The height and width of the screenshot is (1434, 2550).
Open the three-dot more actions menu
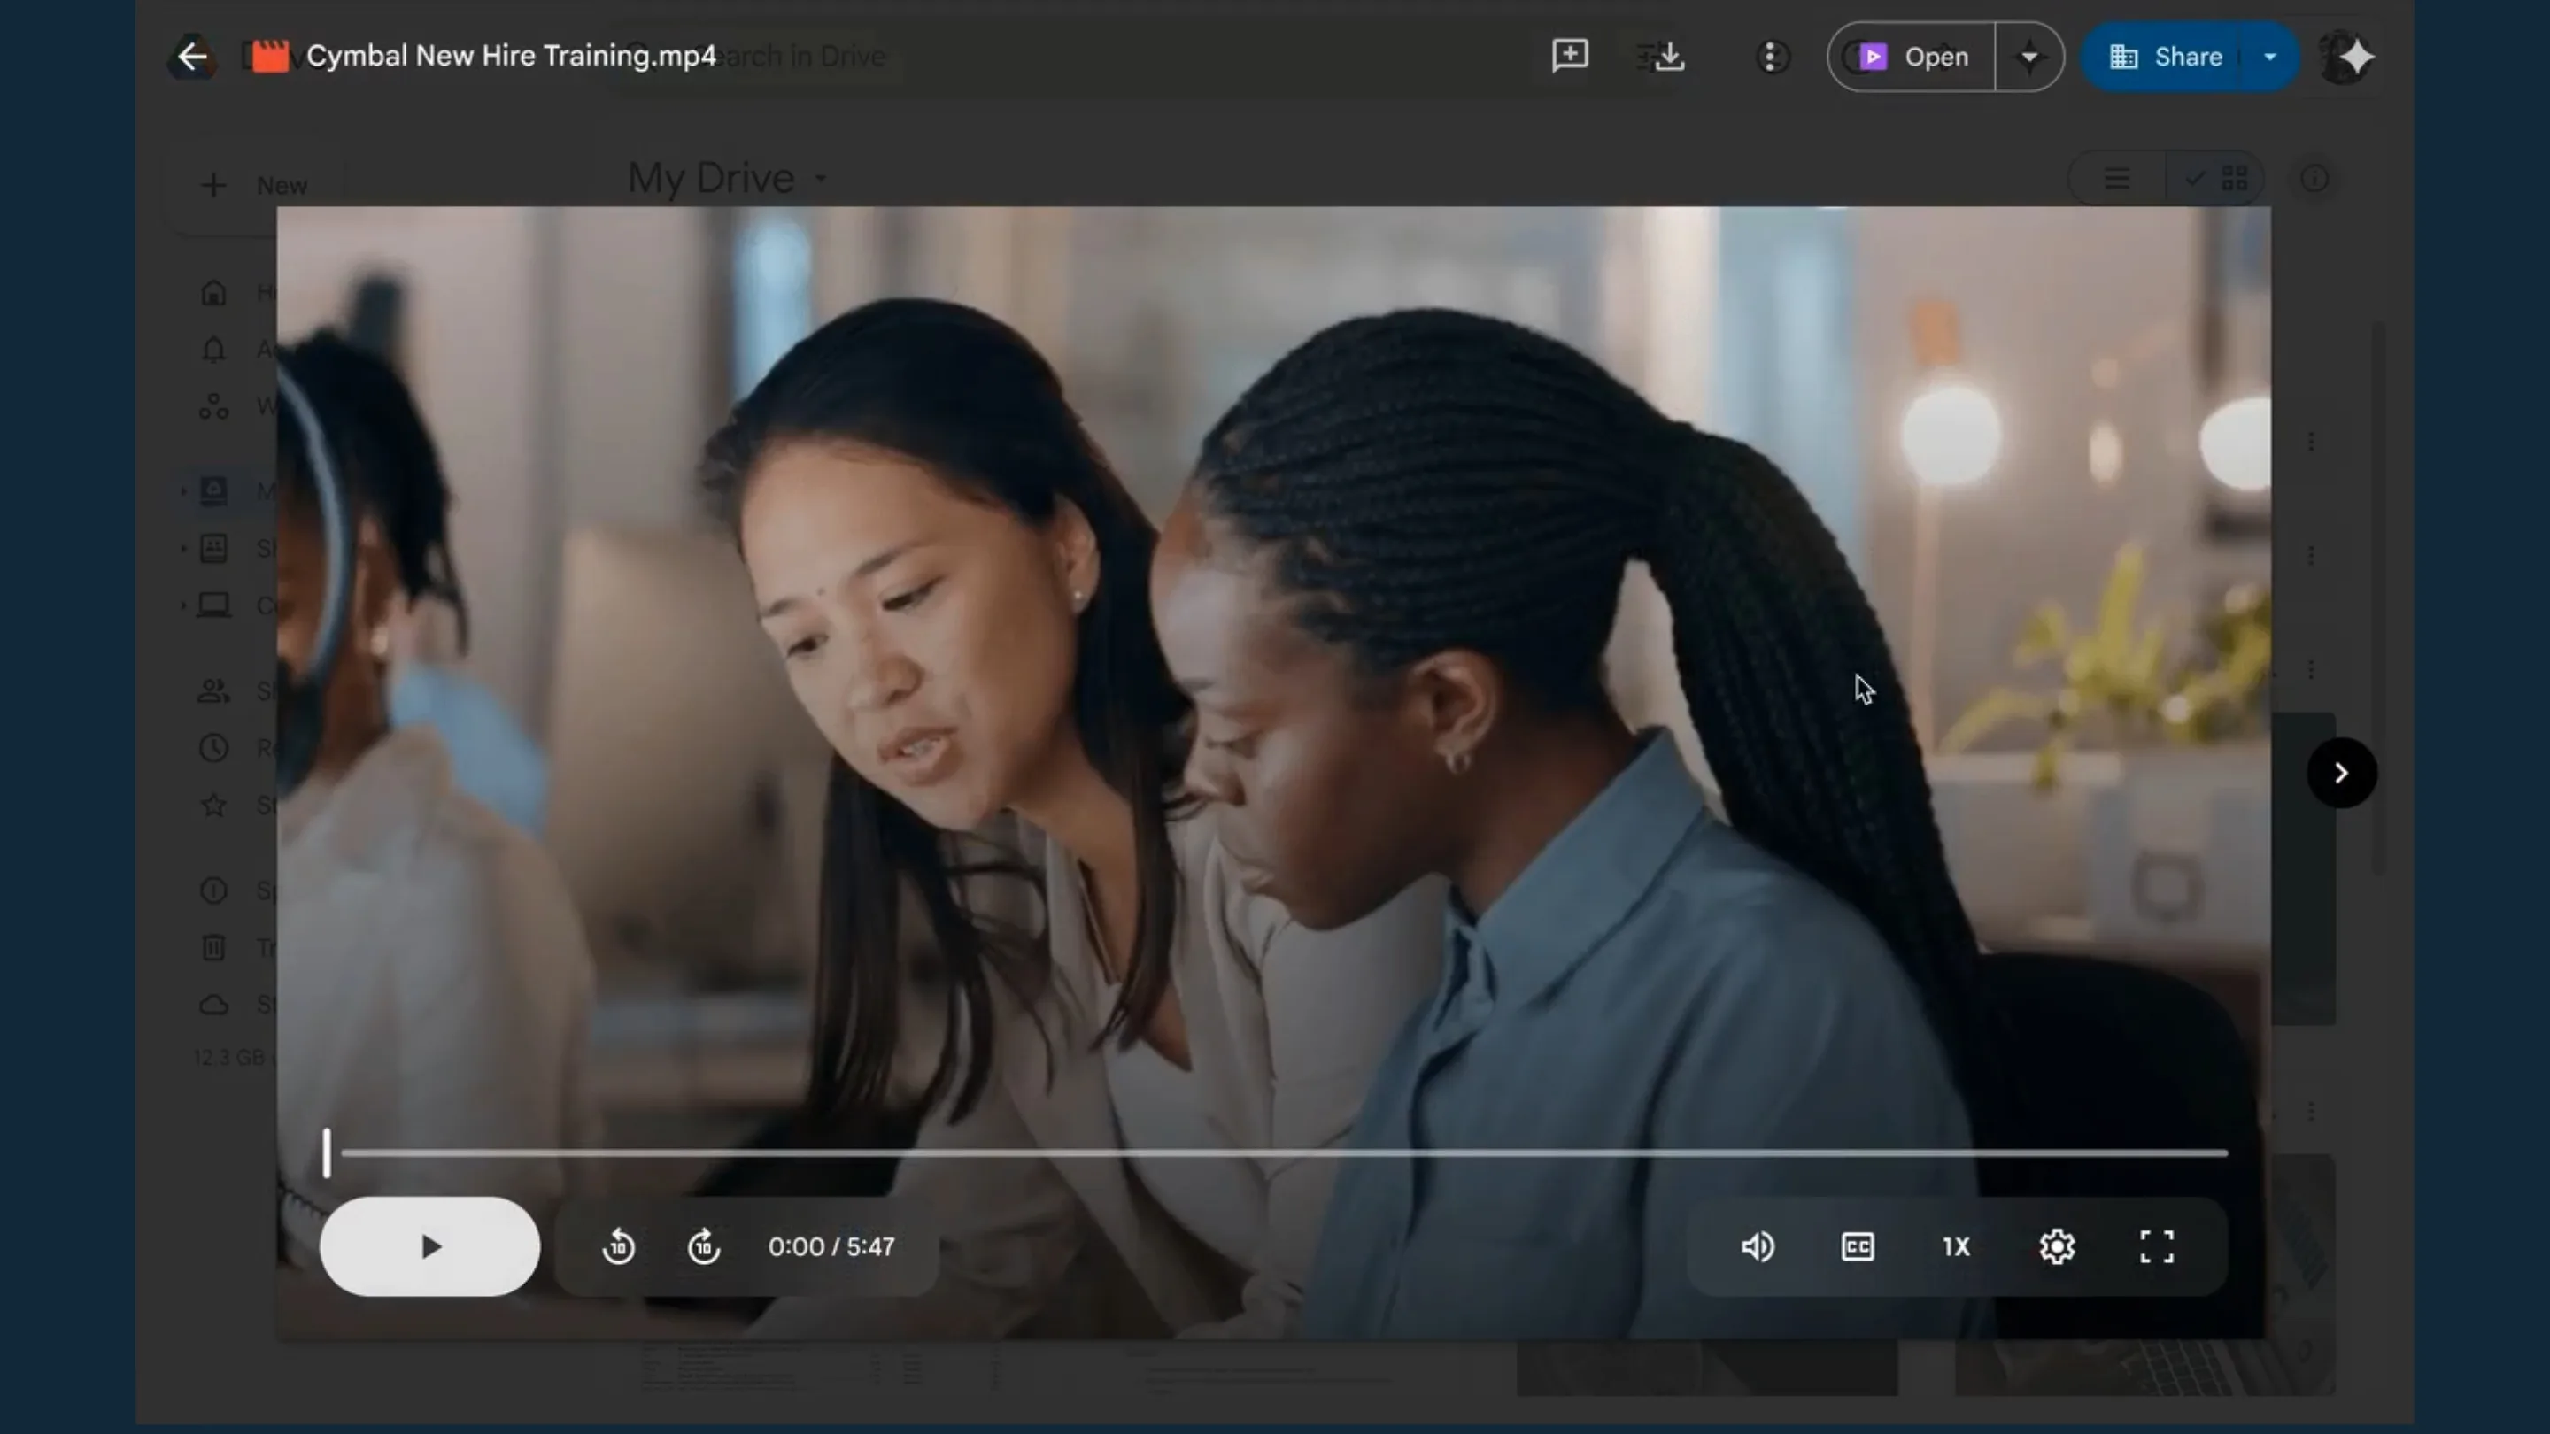(x=1772, y=57)
